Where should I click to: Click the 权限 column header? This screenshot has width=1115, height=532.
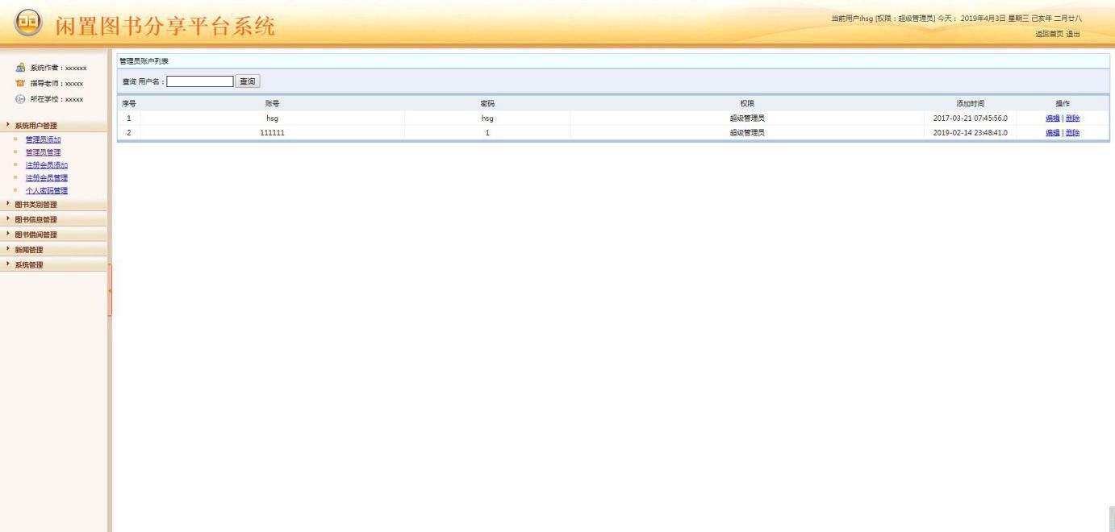click(748, 103)
